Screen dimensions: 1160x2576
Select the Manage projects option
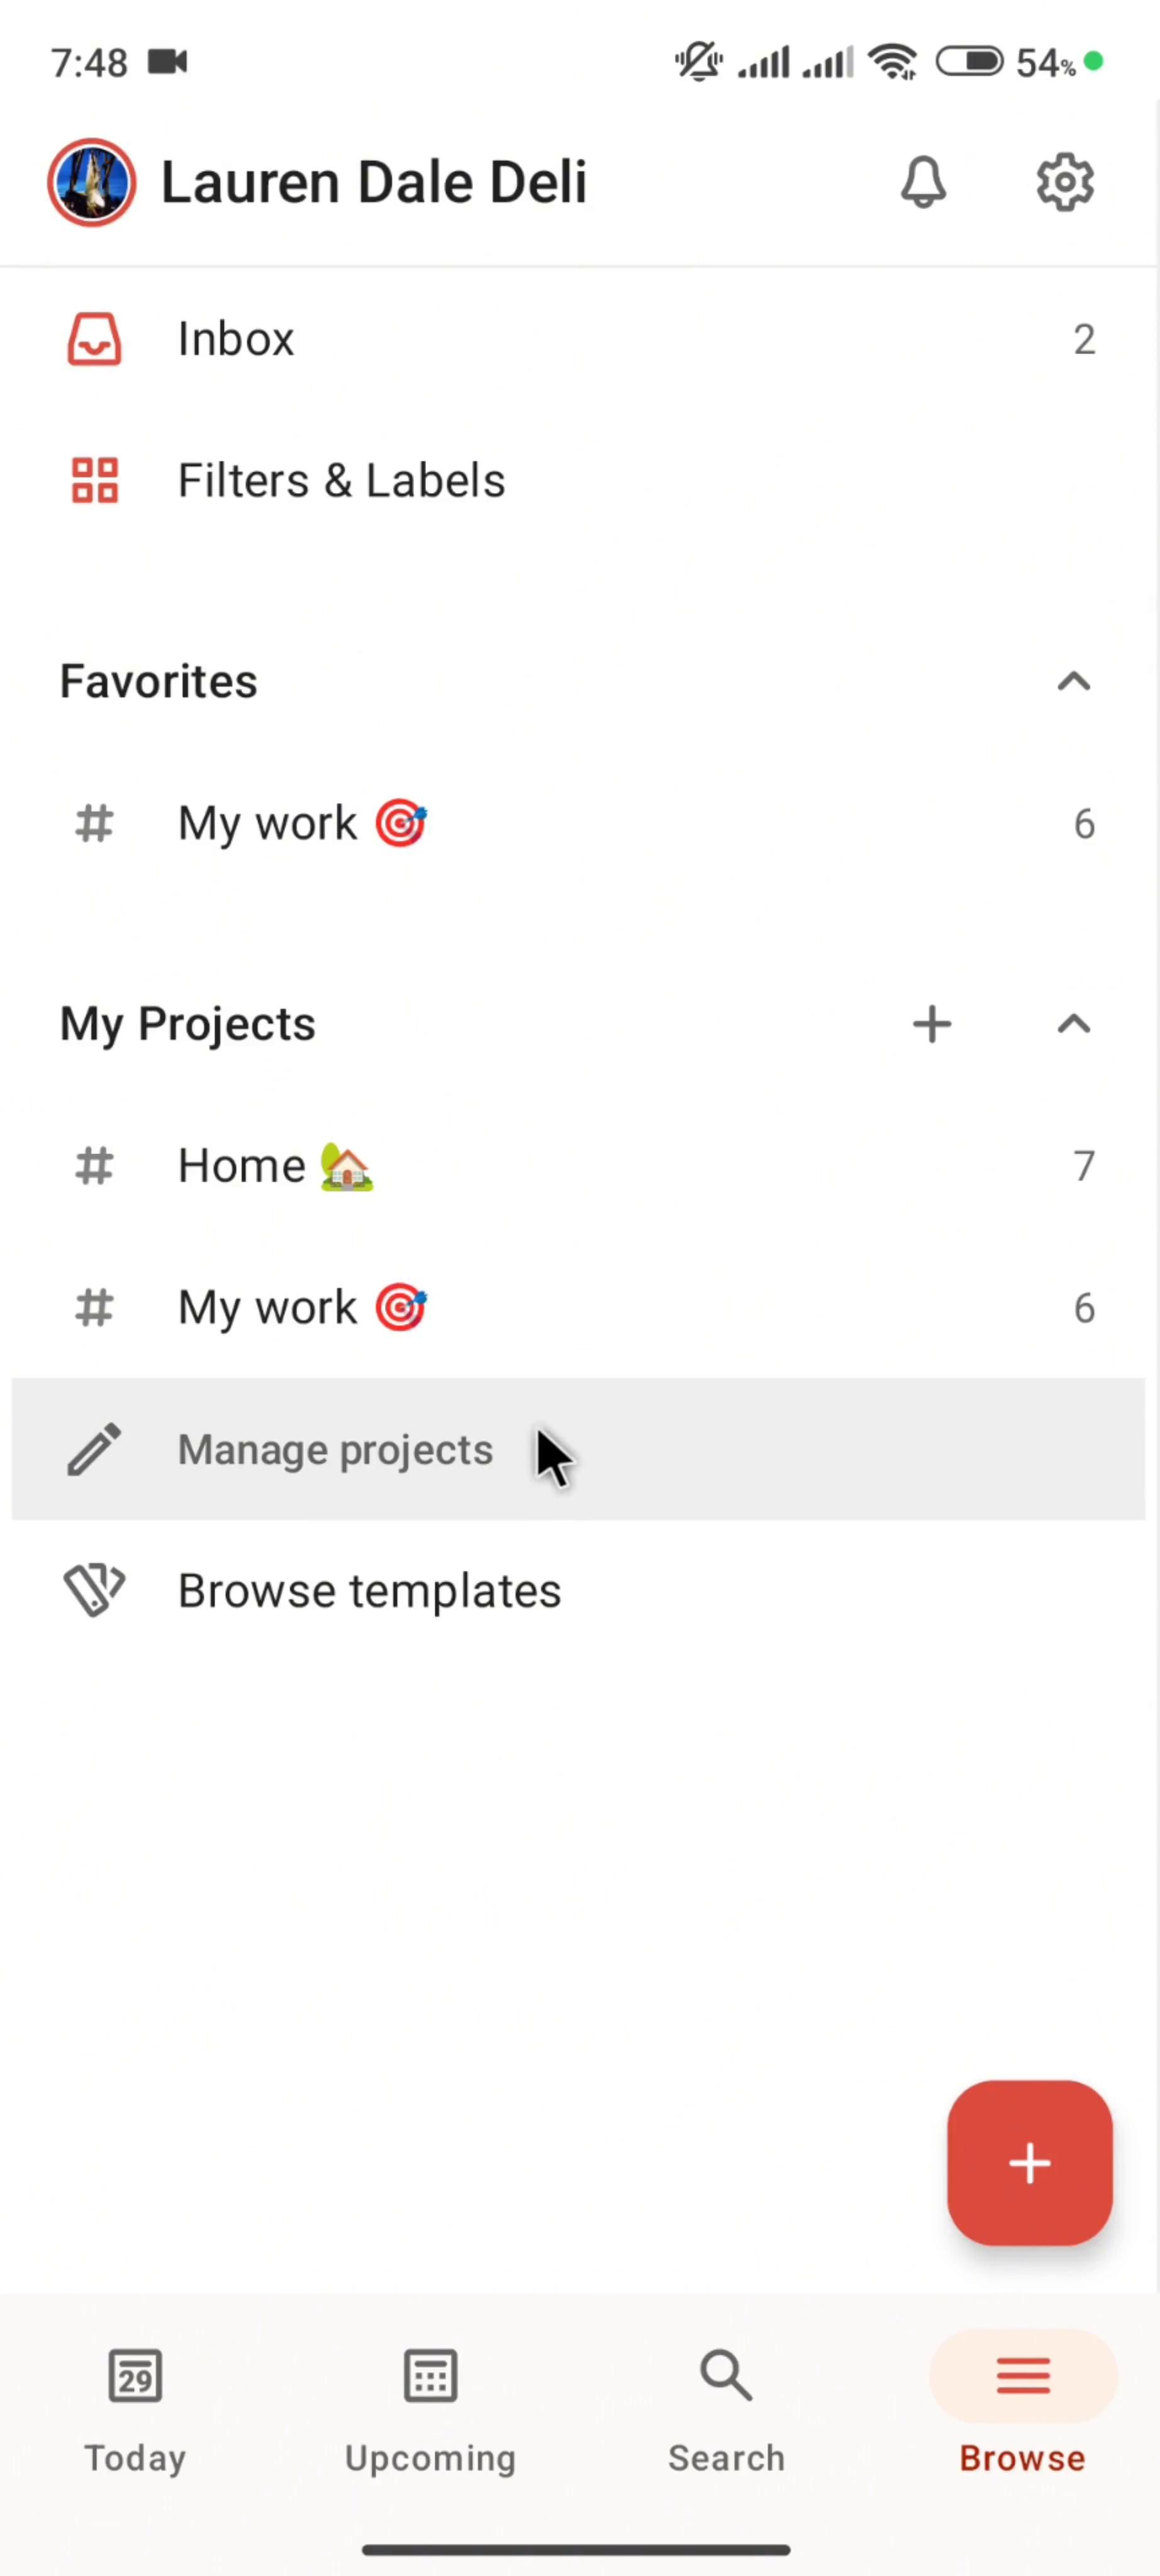tap(335, 1450)
